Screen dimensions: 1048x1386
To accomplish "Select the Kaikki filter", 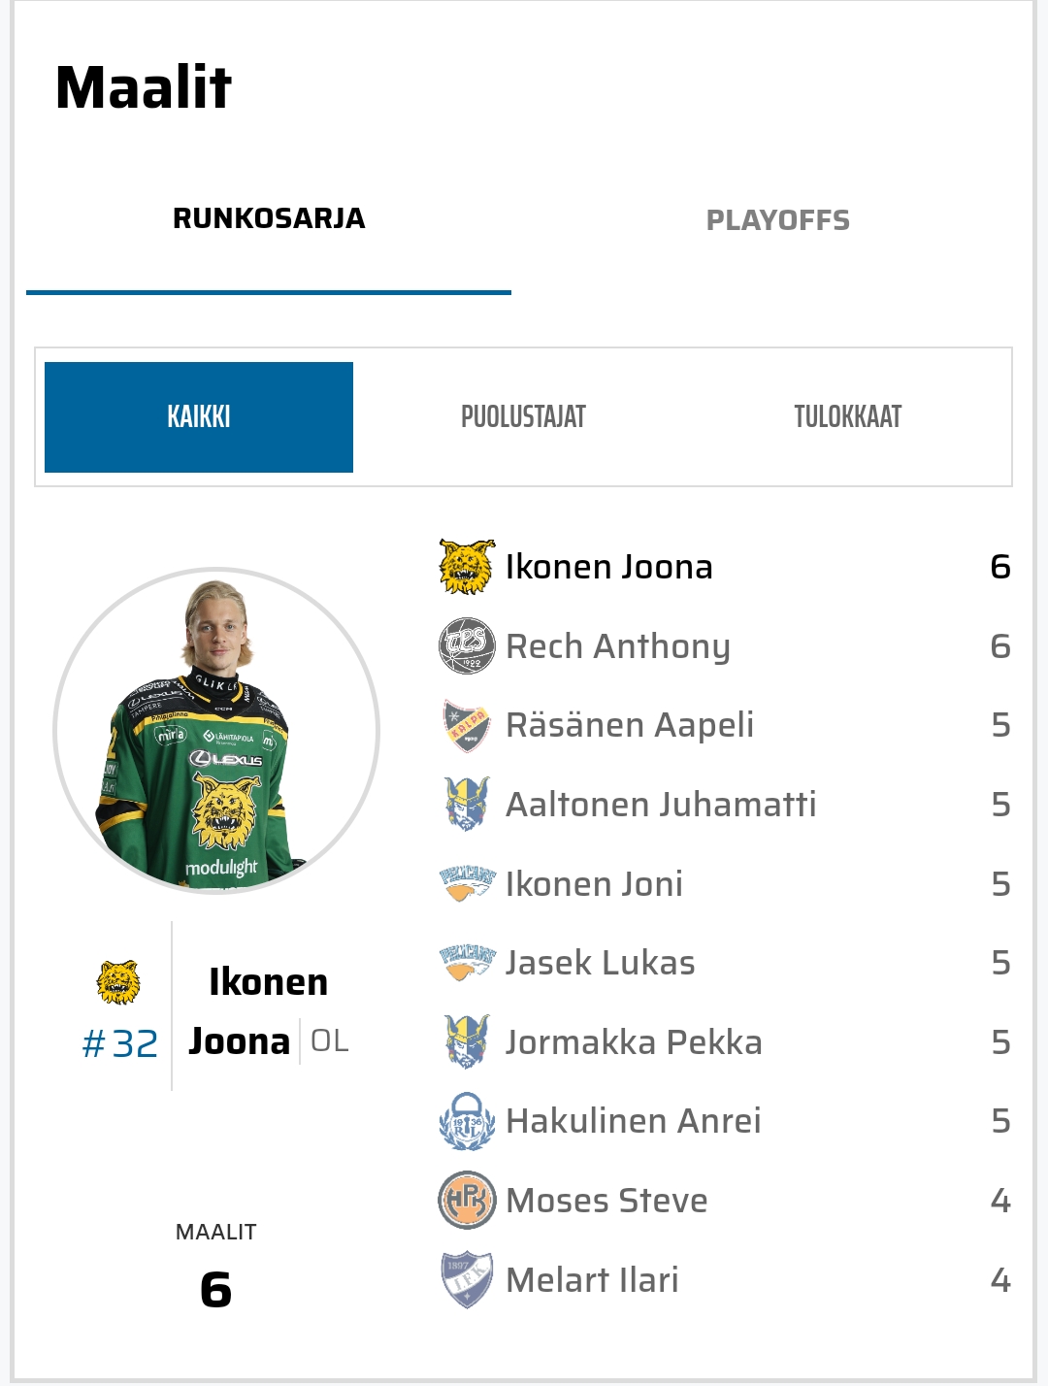I will (199, 417).
